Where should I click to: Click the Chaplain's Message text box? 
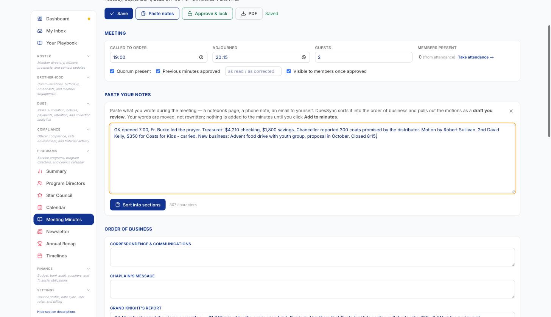click(x=313, y=289)
